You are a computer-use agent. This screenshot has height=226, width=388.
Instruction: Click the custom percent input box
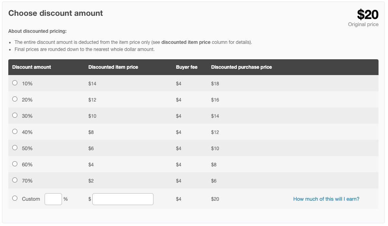(53, 199)
